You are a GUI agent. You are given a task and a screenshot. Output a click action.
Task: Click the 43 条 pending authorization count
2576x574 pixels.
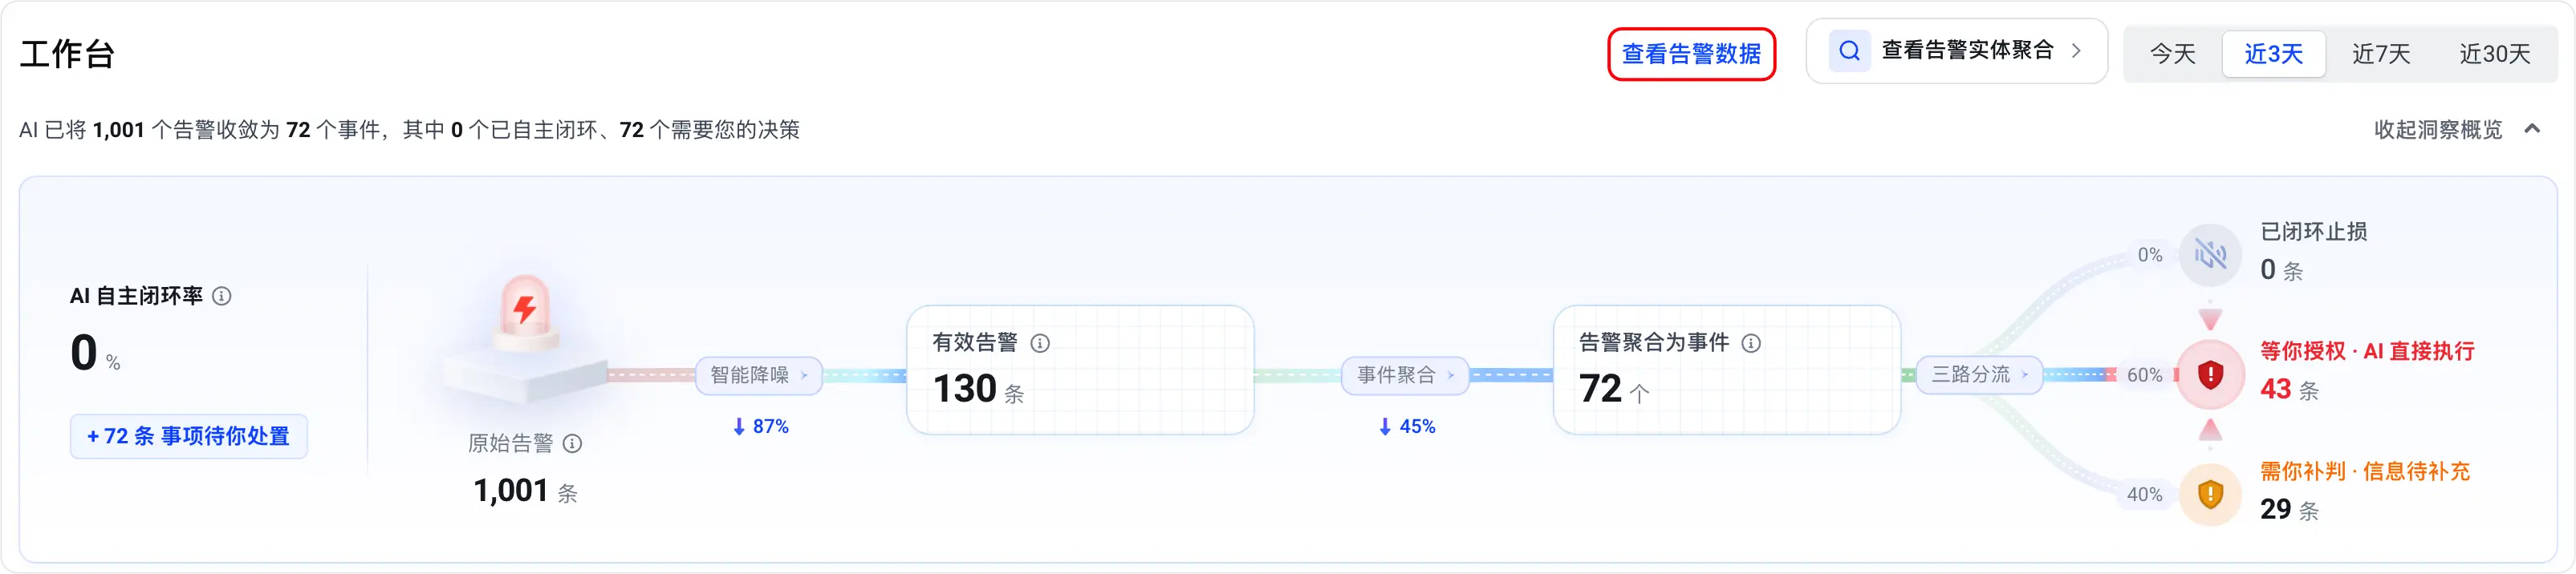point(2289,390)
